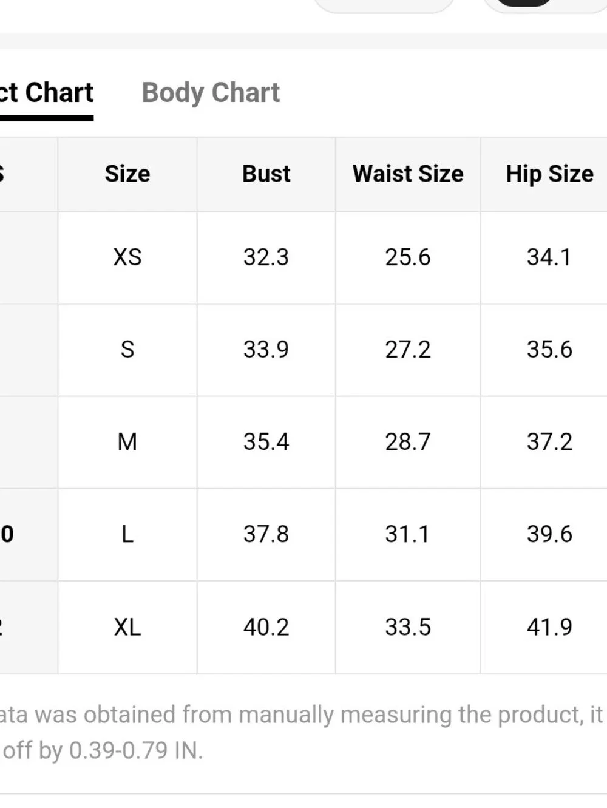Select the S size cell
607x808 pixels.
point(127,350)
